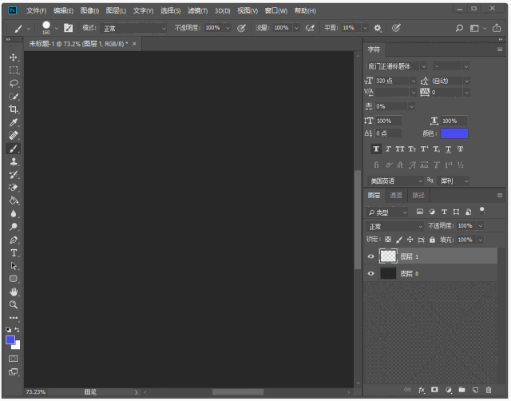Toggle pressure for opacity button
511x401 pixels.
coord(241,29)
